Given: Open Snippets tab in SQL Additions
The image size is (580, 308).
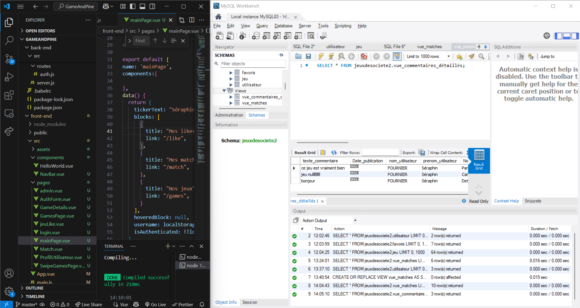Looking at the screenshot, I should coord(533,201).
